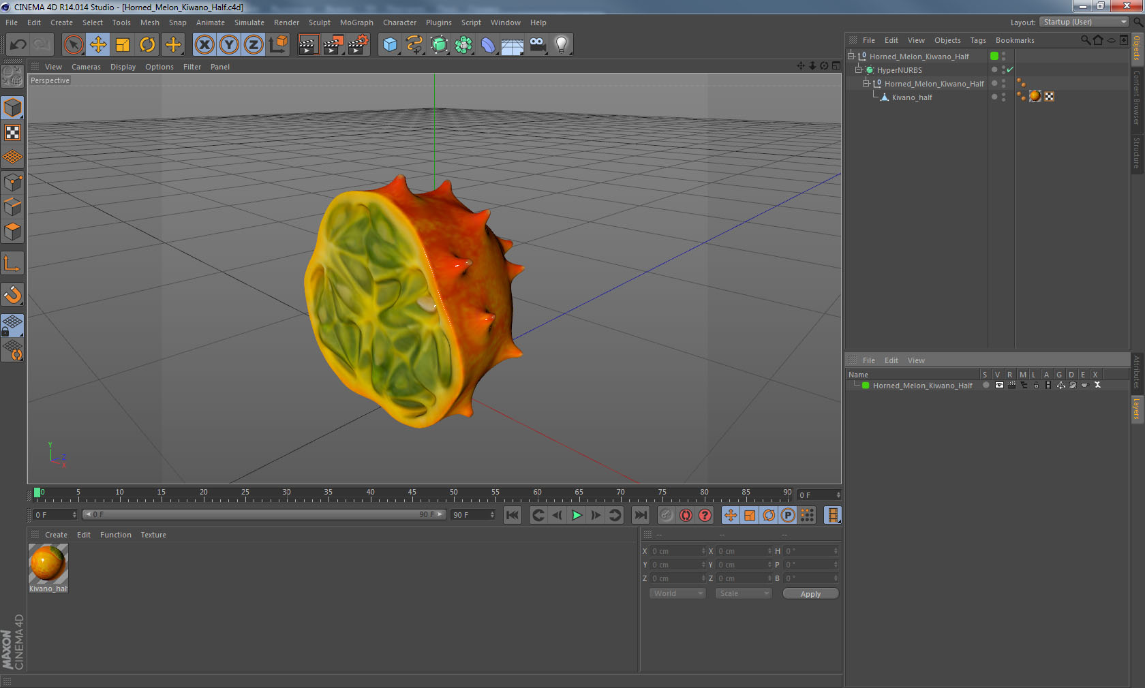Play animation forward
The width and height of the screenshot is (1145, 688).
click(x=577, y=515)
